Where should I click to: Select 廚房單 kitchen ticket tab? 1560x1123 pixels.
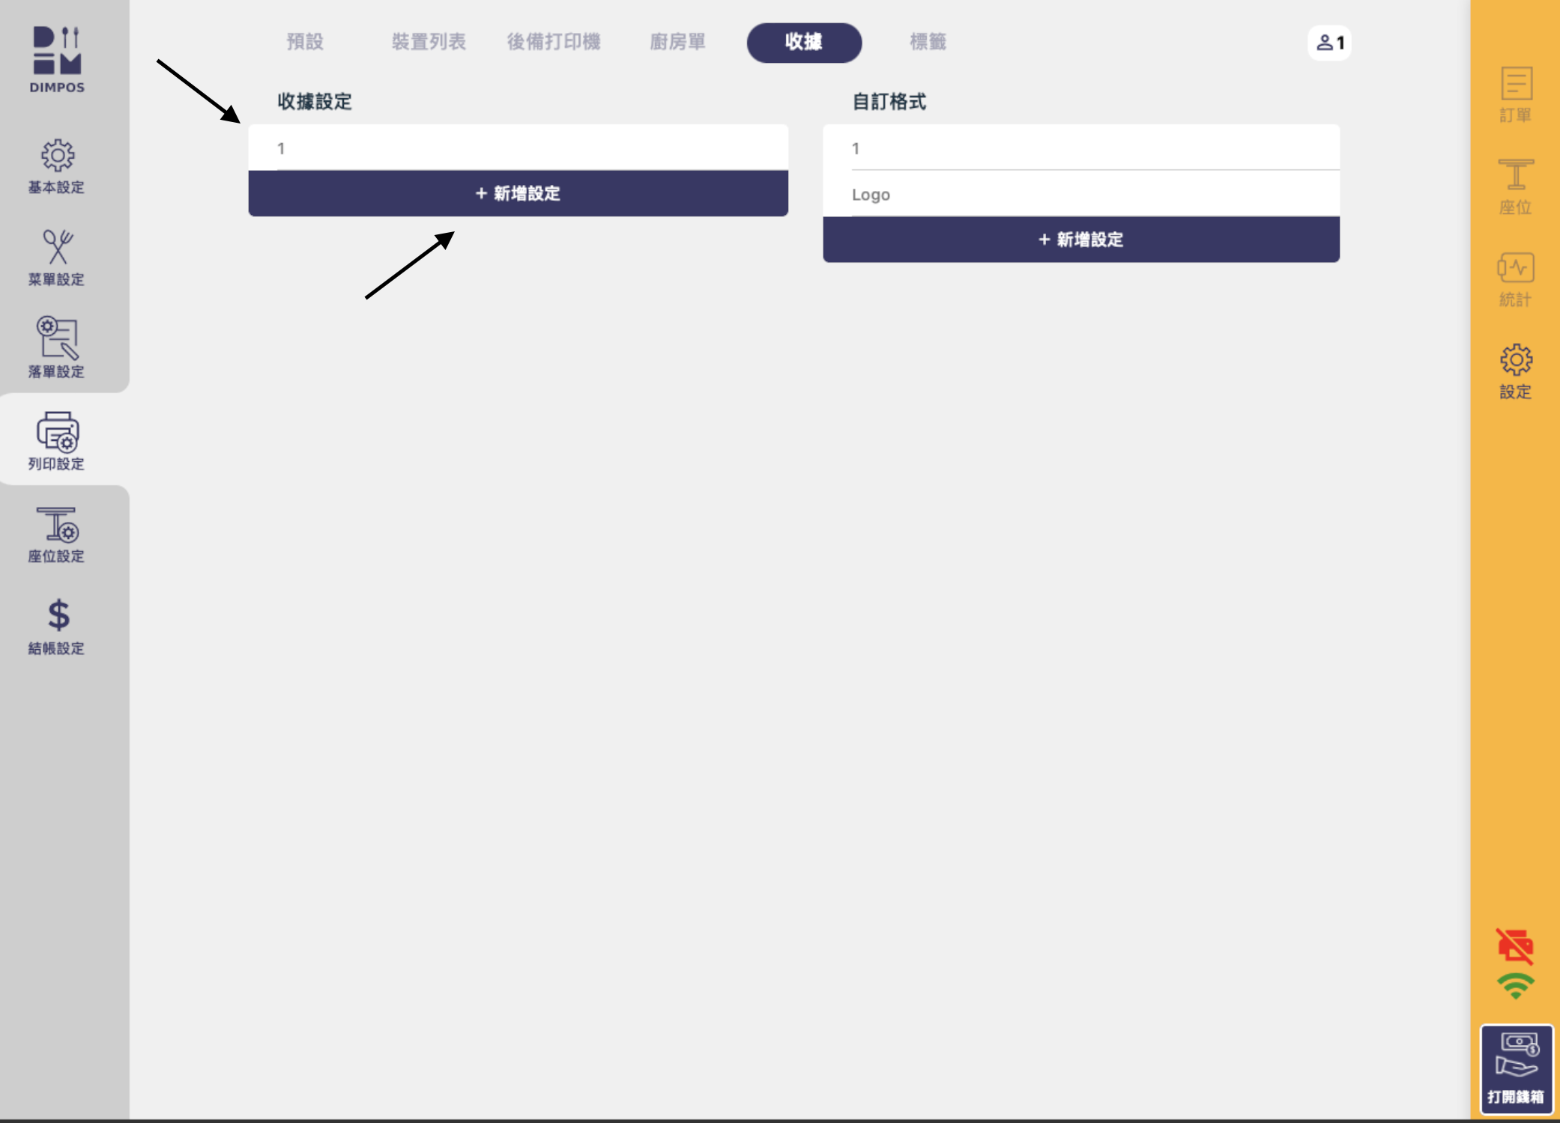pos(677,42)
